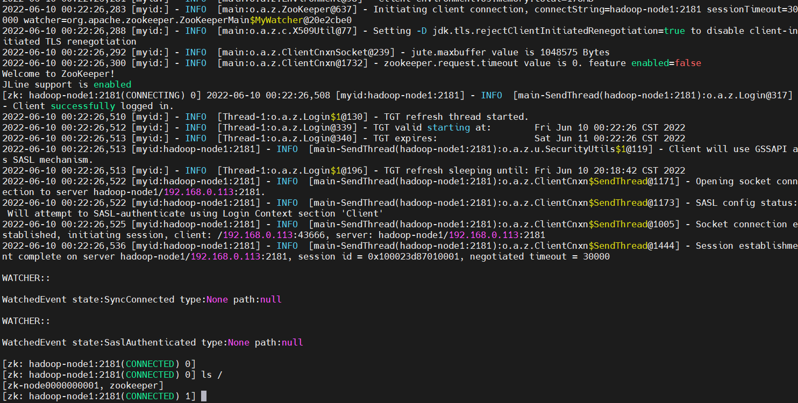Select the '$MyWatcher@20e2cbe0' watcher reference
Viewport: 798px width, 403px height.
point(301,20)
